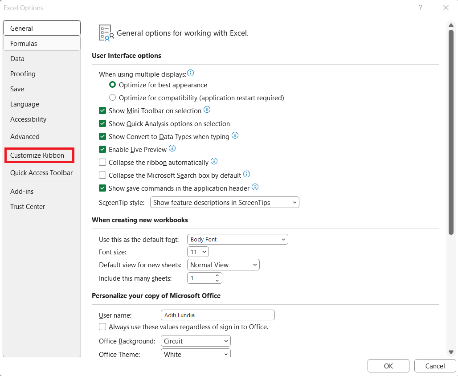Click the General options header icon

(x=106, y=33)
